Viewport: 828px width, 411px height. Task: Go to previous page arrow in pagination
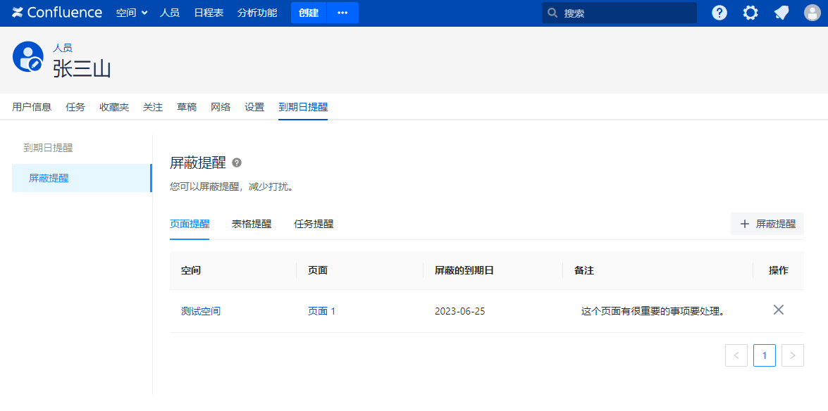[736, 355]
